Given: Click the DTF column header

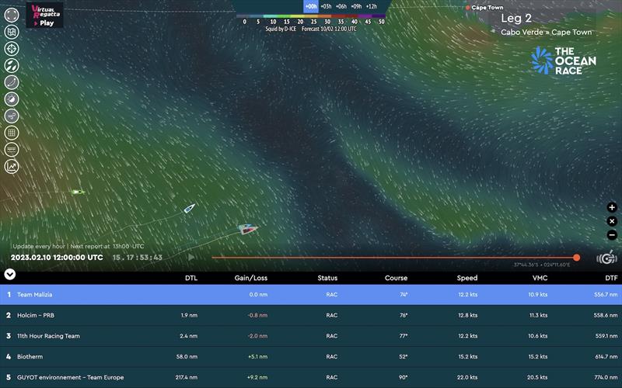Looking at the screenshot, I should coord(611,278).
